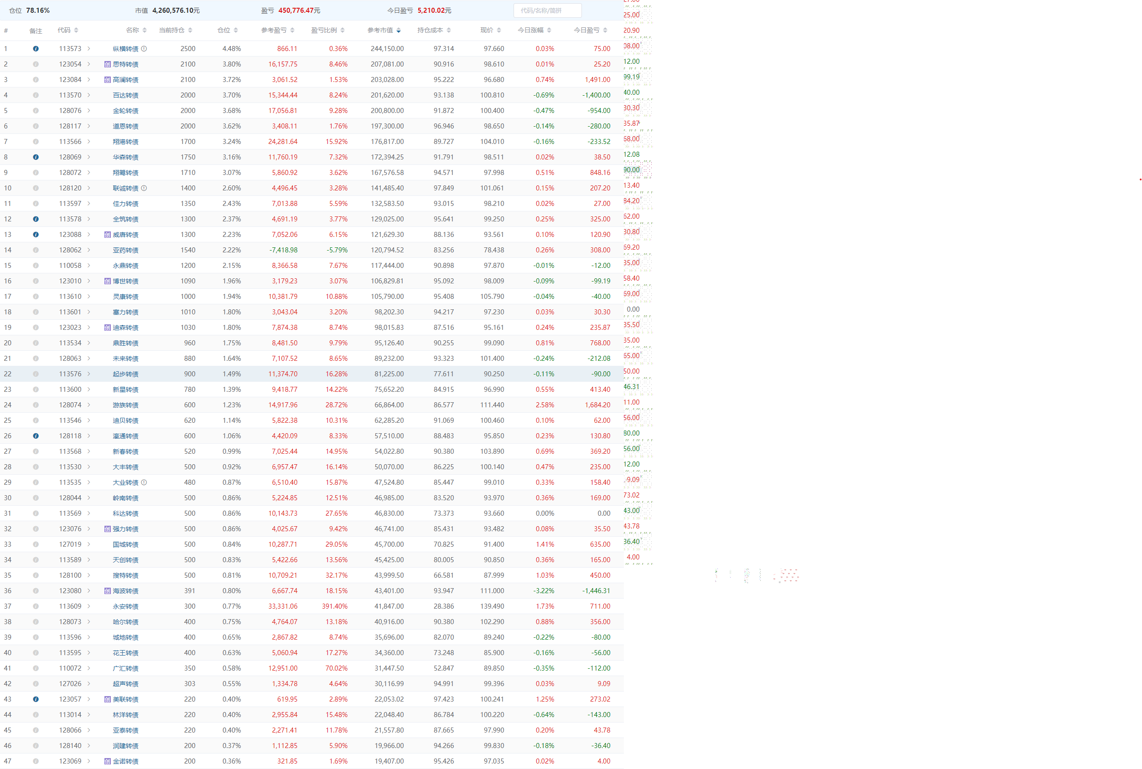Click 创 badge icon beside 海波转债
The width and height of the screenshot is (1142, 769).
point(108,591)
